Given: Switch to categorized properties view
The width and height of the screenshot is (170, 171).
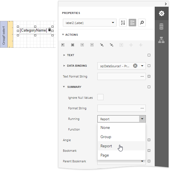Looking at the screenshot, I should [x=132, y=23].
